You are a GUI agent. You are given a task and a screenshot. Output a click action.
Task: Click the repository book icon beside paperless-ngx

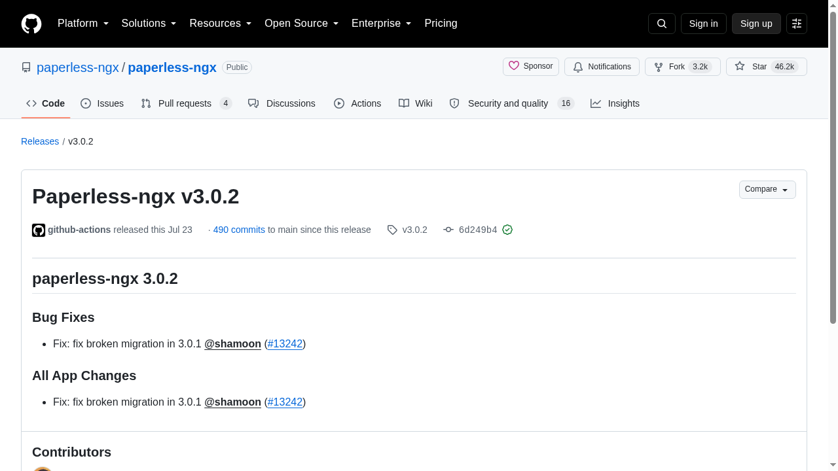(26, 67)
